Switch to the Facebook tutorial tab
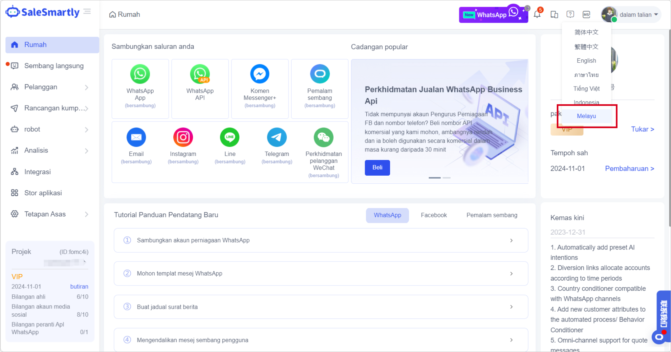The height and width of the screenshot is (352, 671). tap(434, 215)
